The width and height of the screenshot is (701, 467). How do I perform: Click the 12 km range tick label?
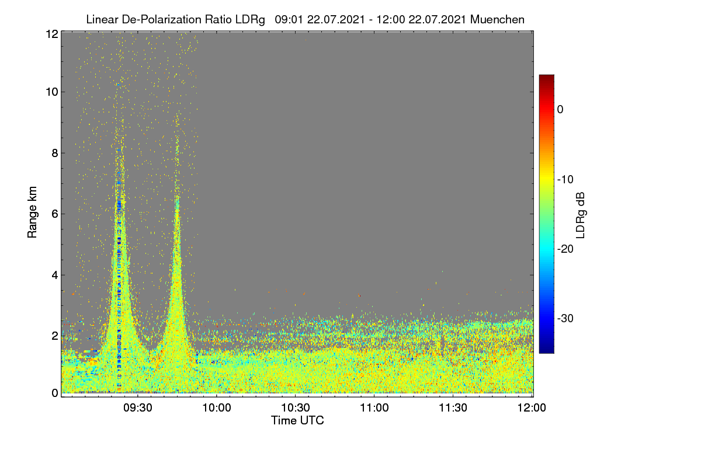click(51, 34)
